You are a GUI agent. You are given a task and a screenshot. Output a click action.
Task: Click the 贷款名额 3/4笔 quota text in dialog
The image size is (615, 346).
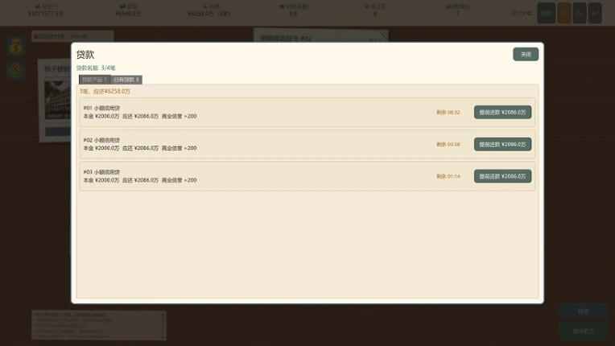[96, 68]
